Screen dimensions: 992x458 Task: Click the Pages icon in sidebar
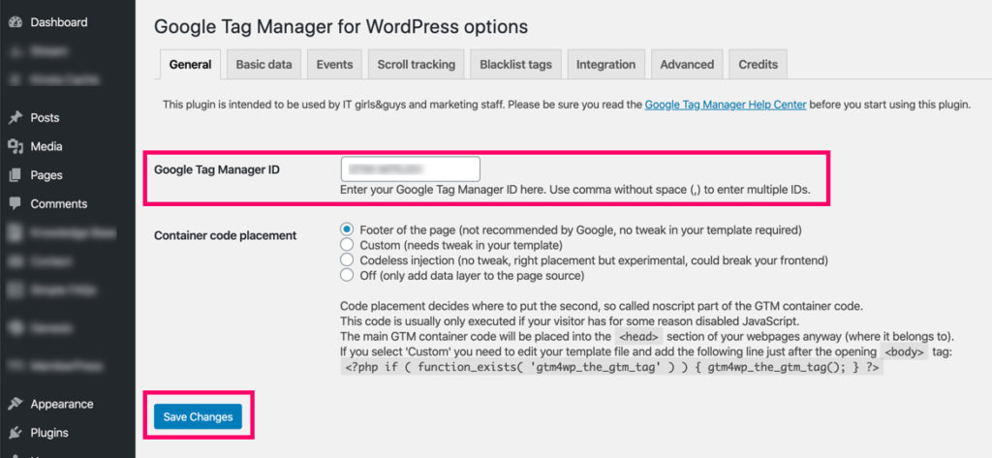[x=15, y=175]
